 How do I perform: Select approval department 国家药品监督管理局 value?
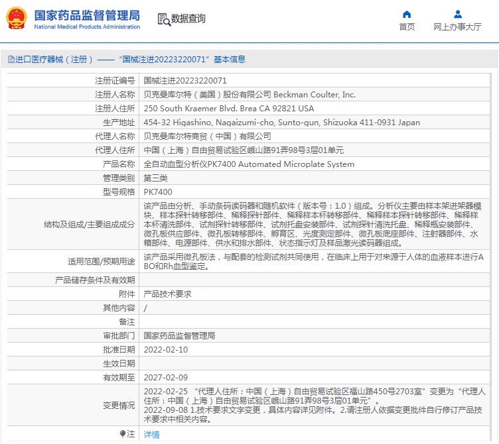[179, 335]
